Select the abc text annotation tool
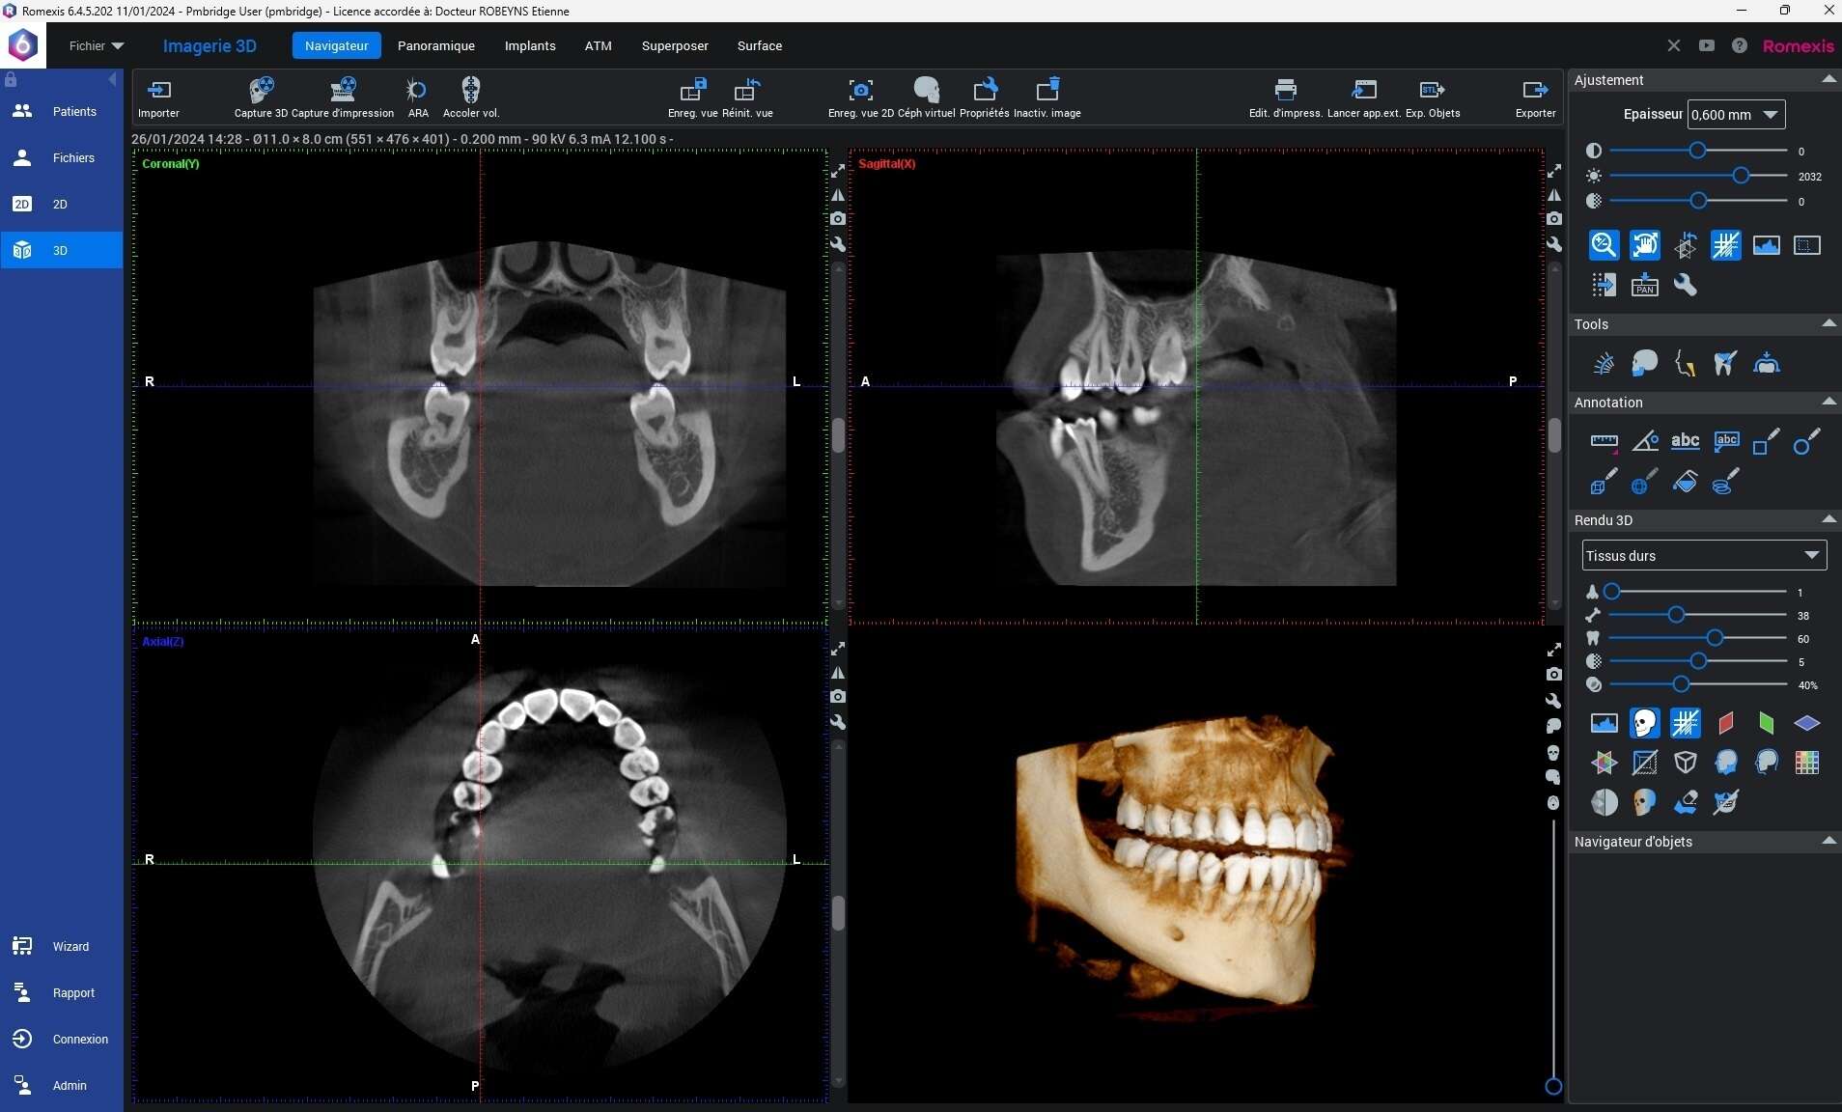The width and height of the screenshot is (1842, 1112). [x=1685, y=441]
